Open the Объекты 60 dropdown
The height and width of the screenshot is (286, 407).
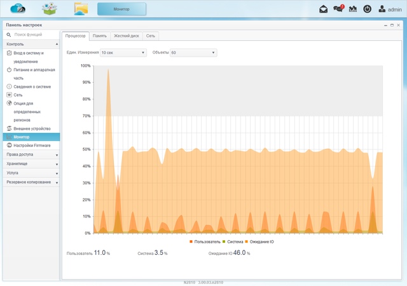(x=193, y=53)
